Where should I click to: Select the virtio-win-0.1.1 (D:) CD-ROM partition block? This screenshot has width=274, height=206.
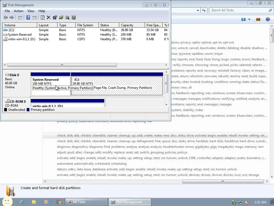coord(67,103)
